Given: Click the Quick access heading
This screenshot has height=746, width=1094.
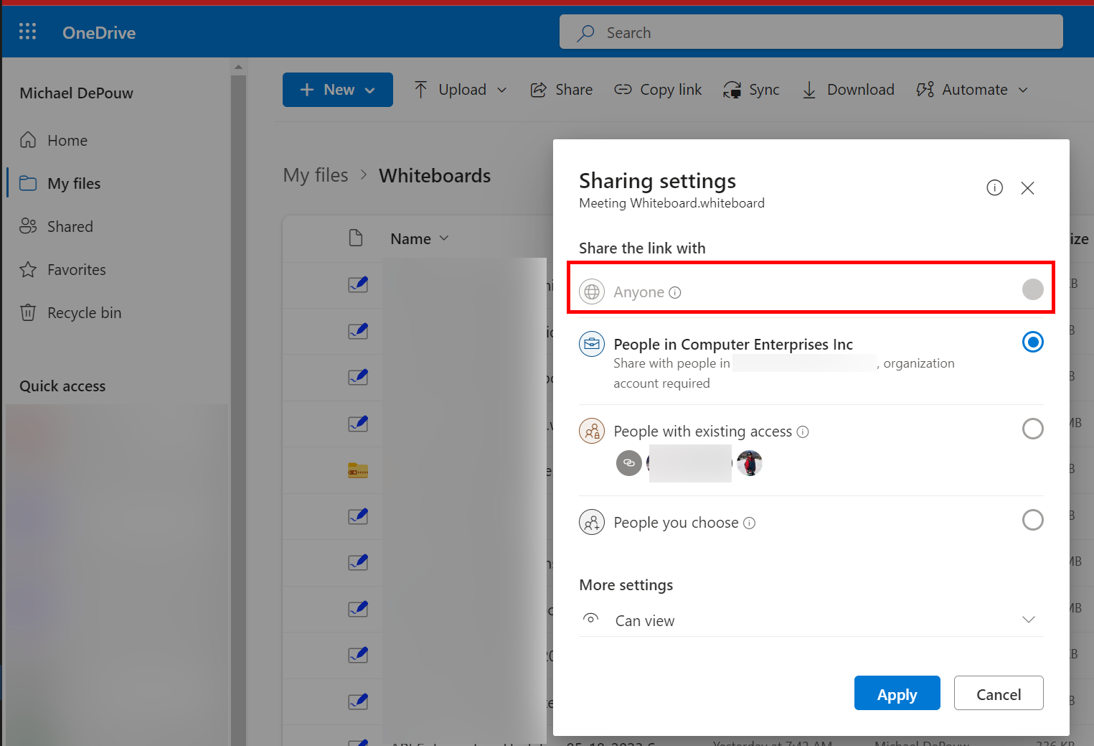Looking at the screenshot, I should click(62, 386).
